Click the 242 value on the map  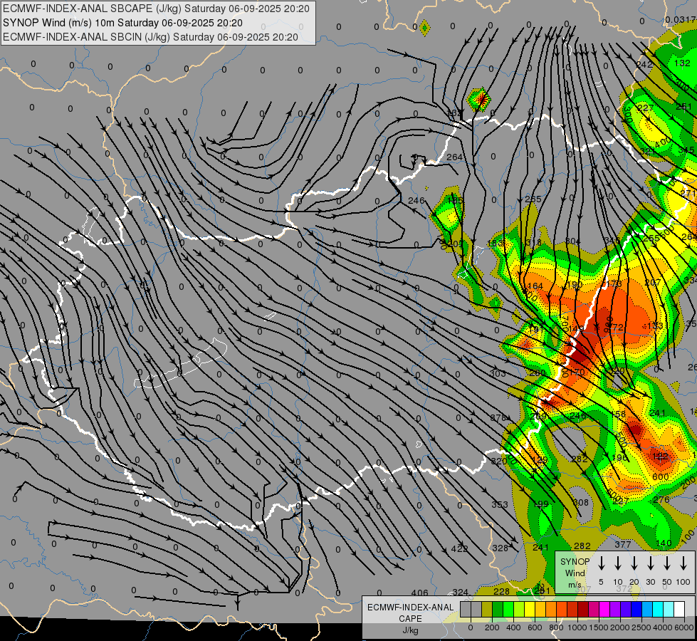tap(644, 65)
